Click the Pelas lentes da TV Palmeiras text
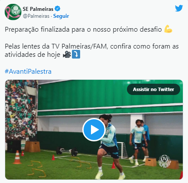Viewport: 188px width, 183px height. pyautogui.click(x=92, y=50)
